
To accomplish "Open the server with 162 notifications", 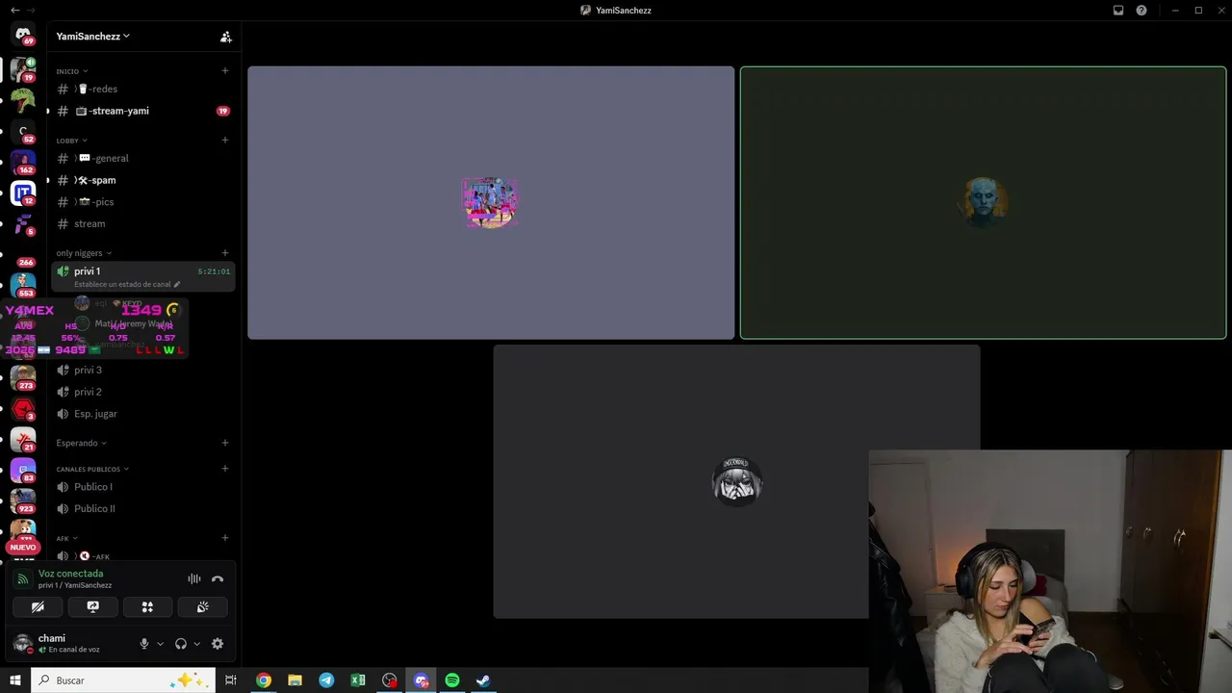I will [x=23, y=162].
